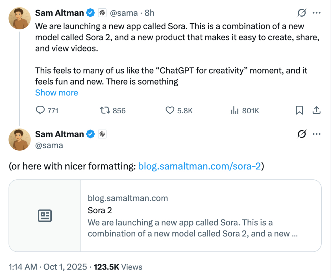Click the share icon on first tweet
Screen dimensions: 333x278
[x=316, y=111]
